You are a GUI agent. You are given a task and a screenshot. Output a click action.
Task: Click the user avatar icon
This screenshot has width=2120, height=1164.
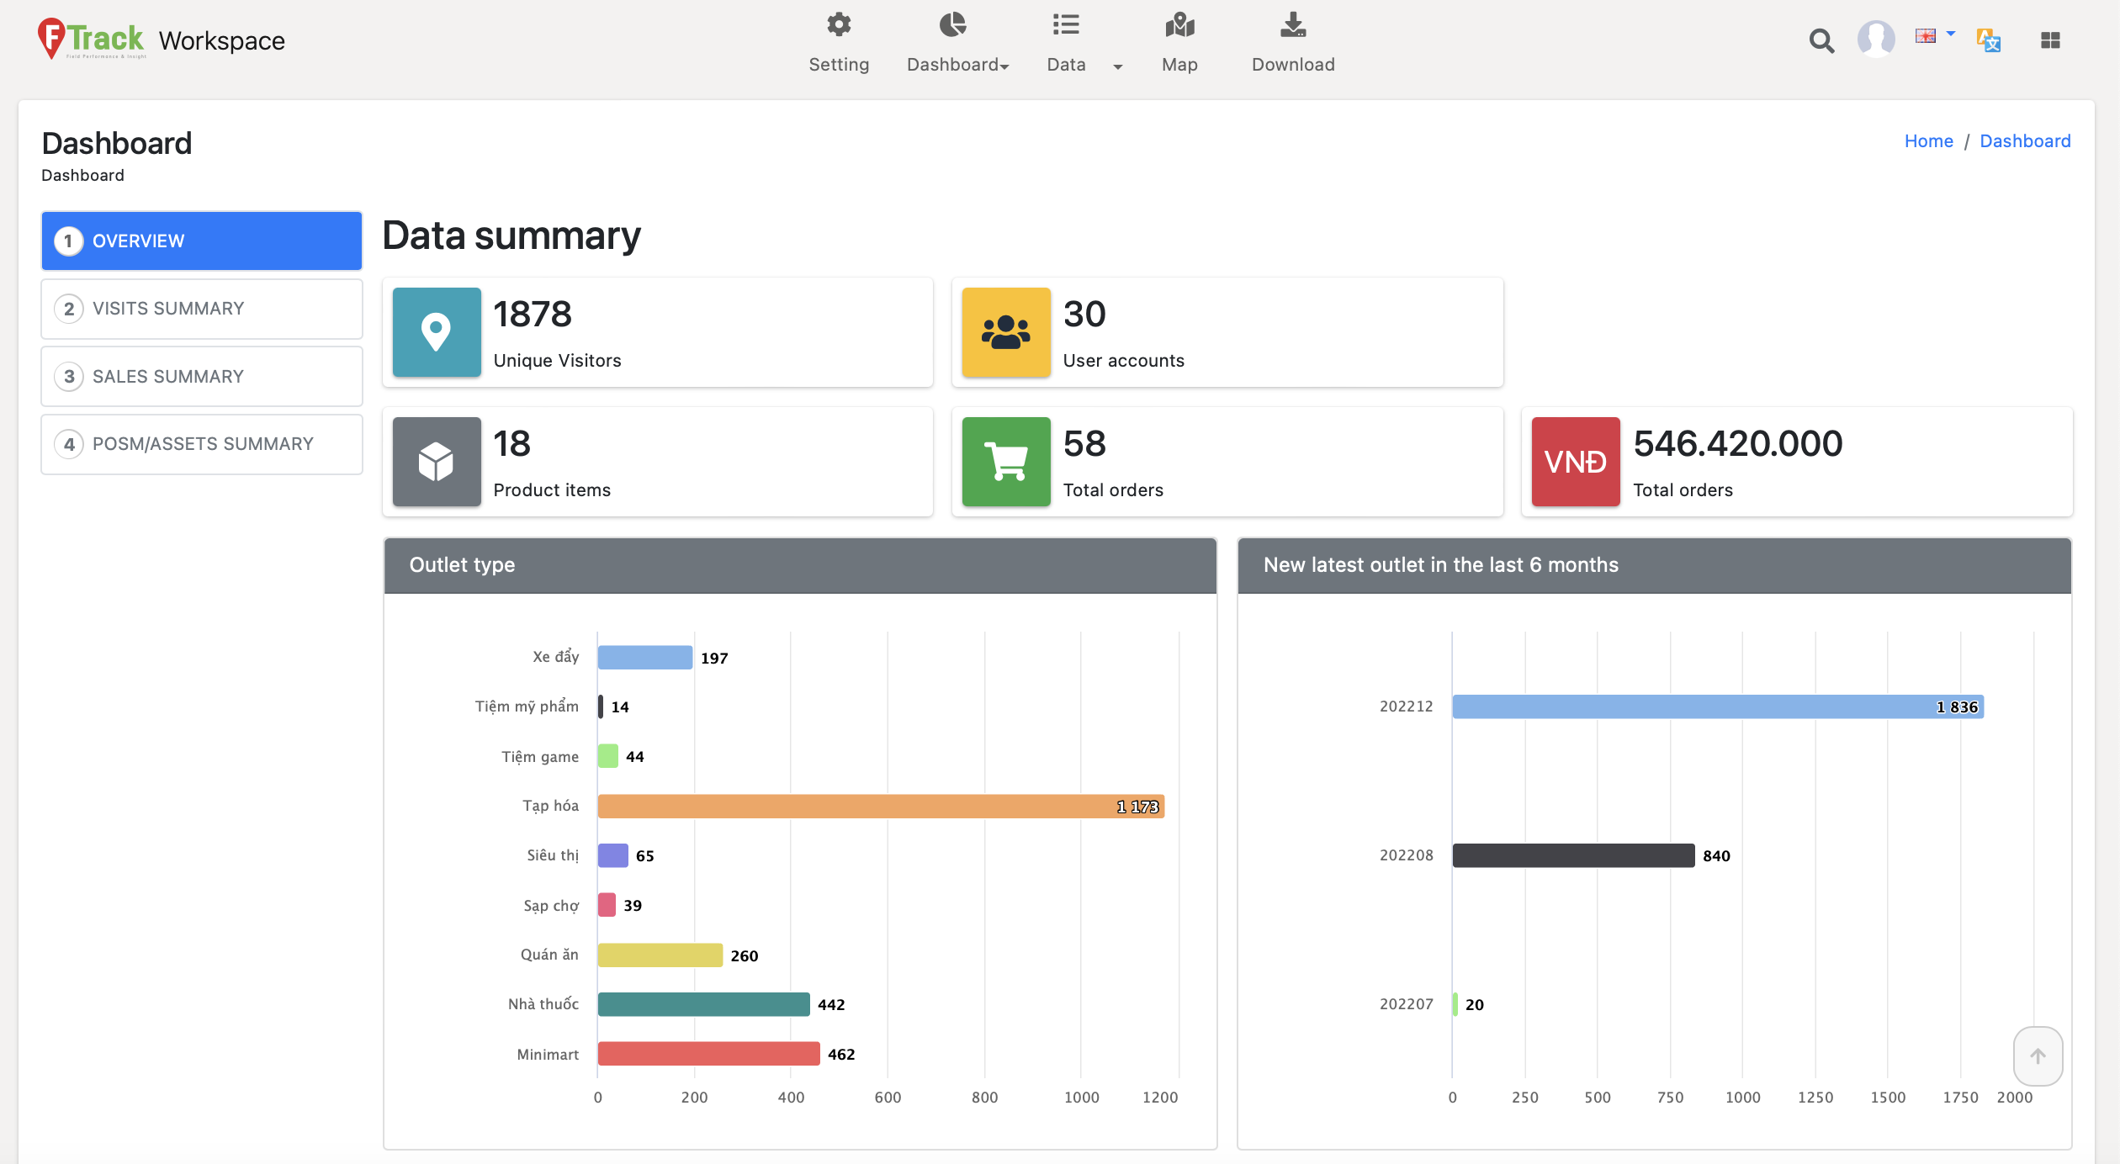(1875, 39)
